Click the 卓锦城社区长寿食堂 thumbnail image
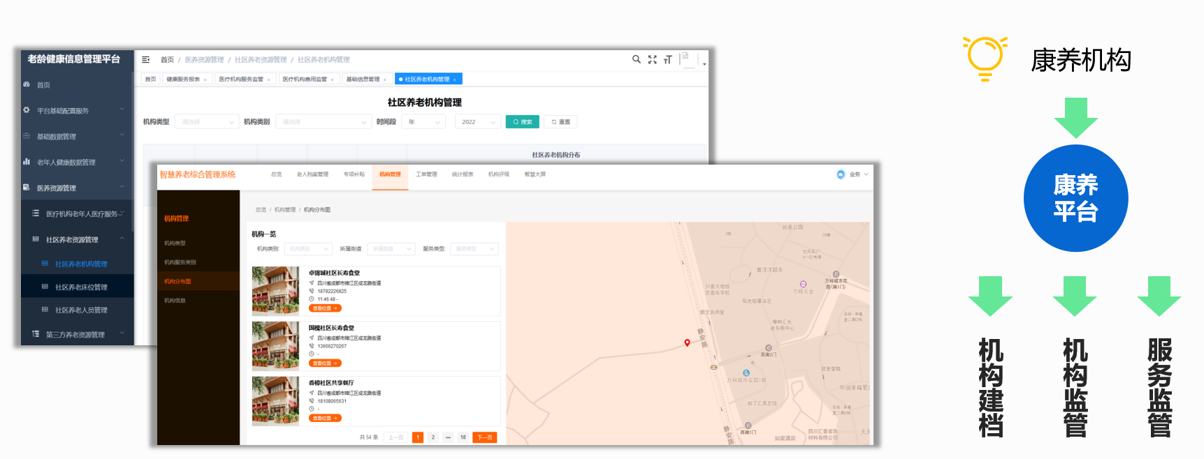This screenshot has width=1204, height=459. [x=275, y=291]
